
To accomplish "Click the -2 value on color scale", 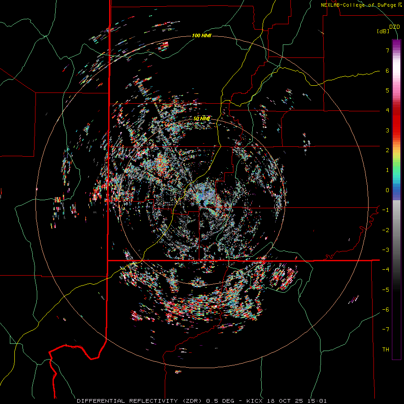I will (x=386, y=230).
